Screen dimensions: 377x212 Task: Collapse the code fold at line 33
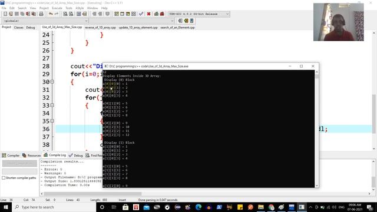[52, 105]
